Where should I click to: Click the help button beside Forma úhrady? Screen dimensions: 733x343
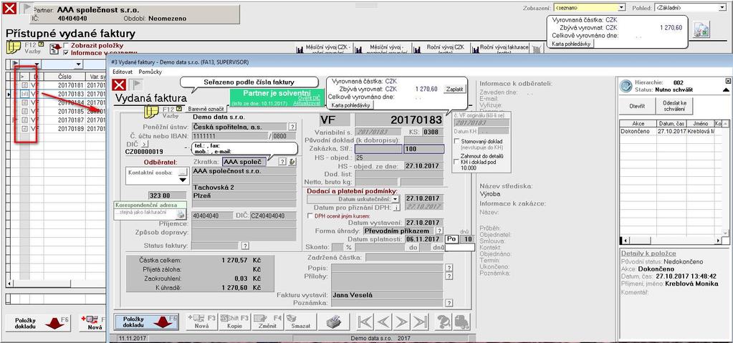439,231
